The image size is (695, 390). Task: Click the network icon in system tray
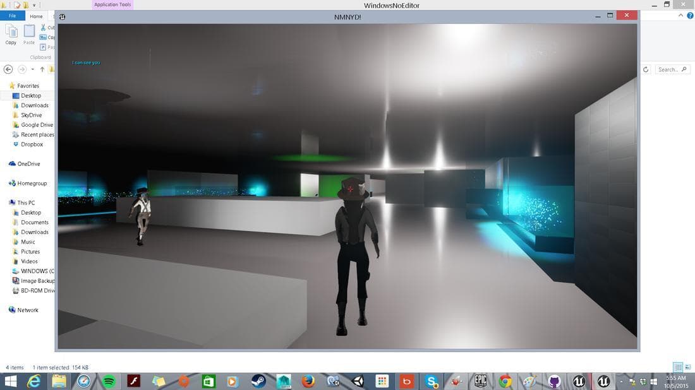coord(632,381)
